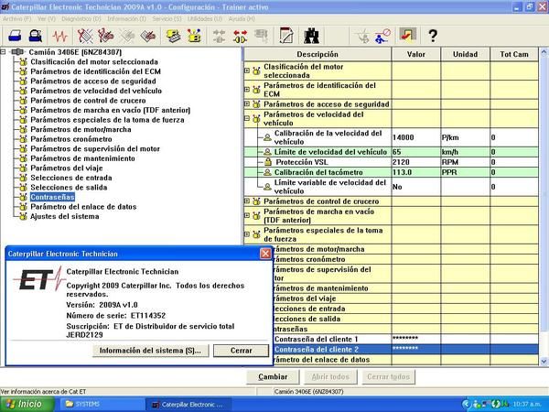Click the greyed tool icon before technician icon
The image size is (549, 412).
click(362, 36)
